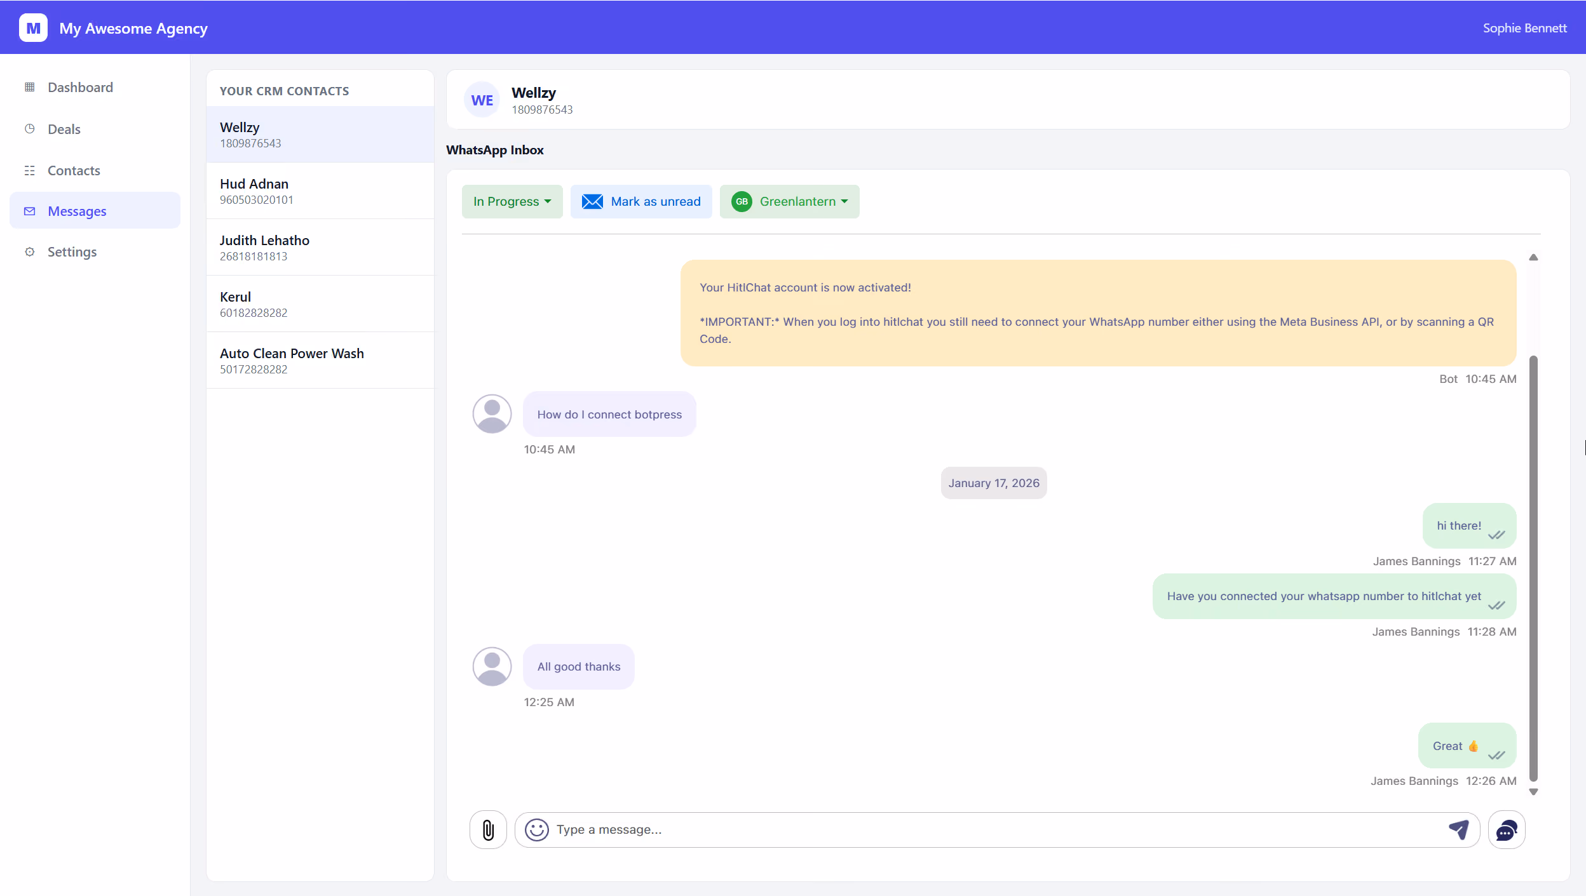Screen dimensions: 1586x896
Task: Open the In Progress status dropdown
Action: (x=512, y=201)
